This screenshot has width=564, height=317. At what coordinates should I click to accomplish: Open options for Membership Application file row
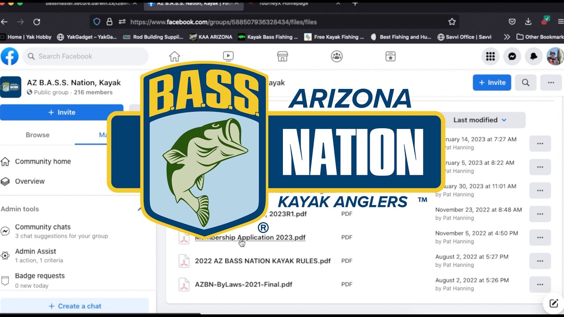tap(540, 237)
